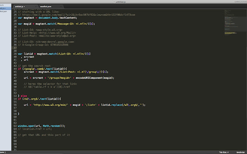Click the closing brace on line 59

19,114
